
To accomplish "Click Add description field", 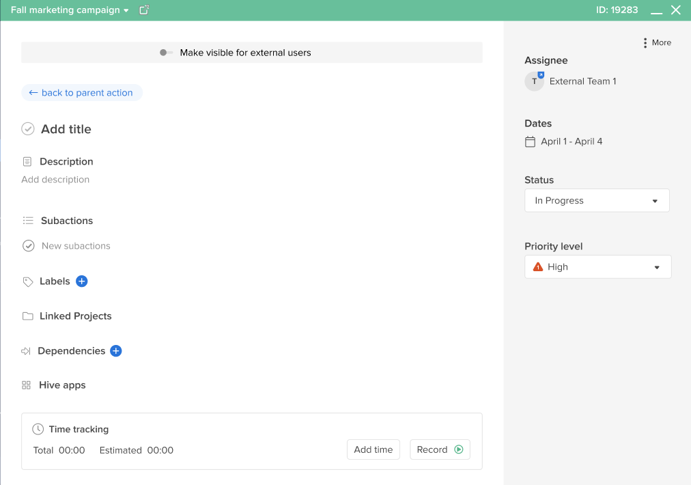I will (x=55, y=180).
